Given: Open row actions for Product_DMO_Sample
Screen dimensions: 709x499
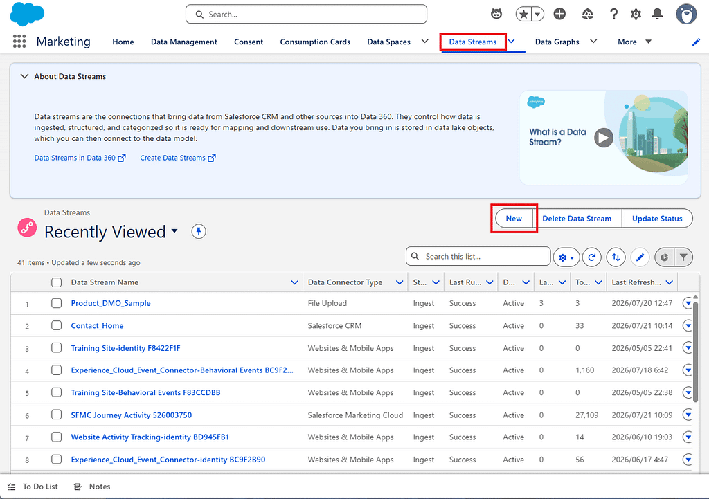Looking at the screenshot, I should [688, 303].
